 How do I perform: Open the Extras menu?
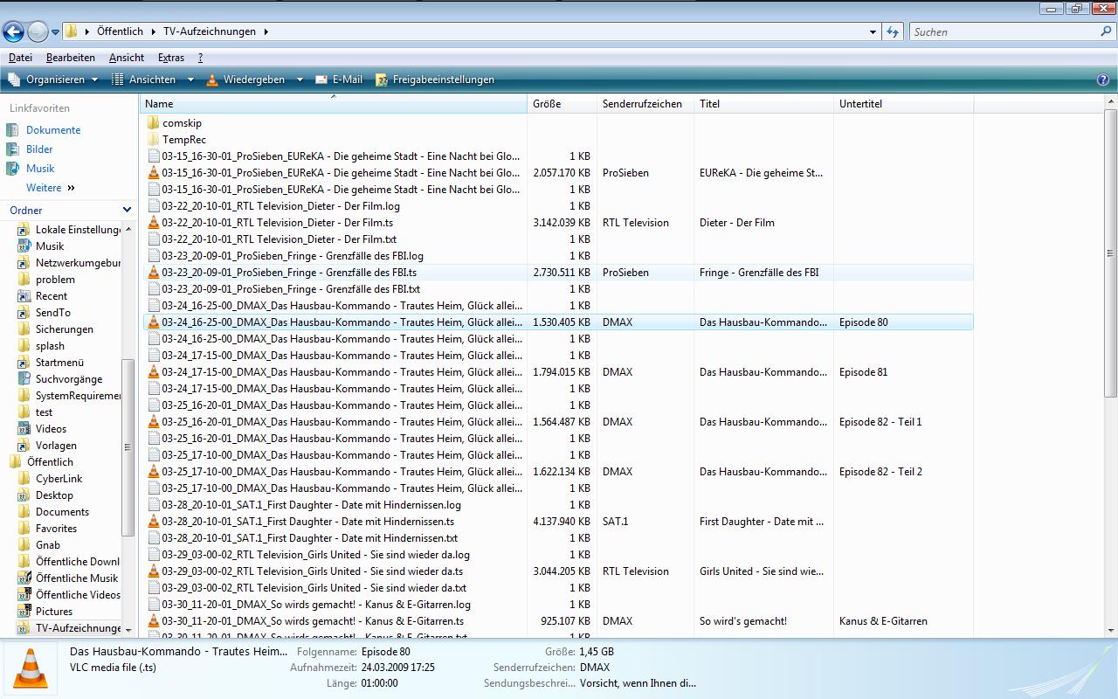coord(171,58)
